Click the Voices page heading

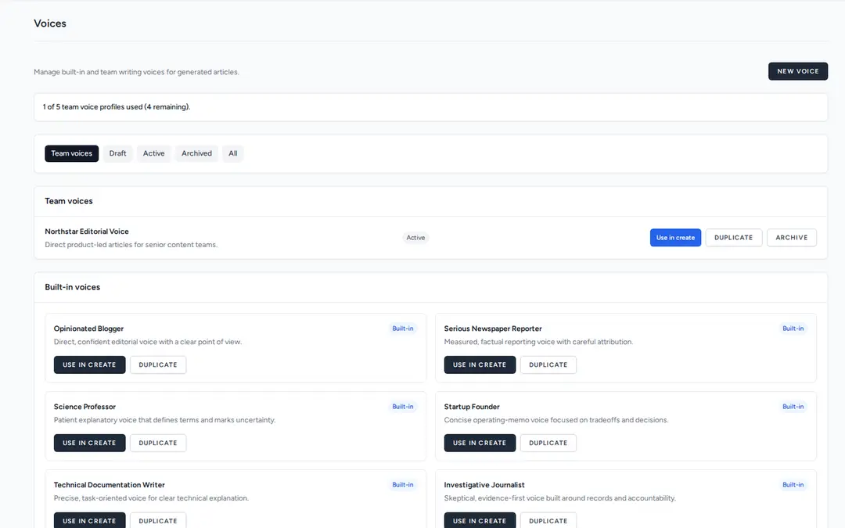click(x=50, y=23)
